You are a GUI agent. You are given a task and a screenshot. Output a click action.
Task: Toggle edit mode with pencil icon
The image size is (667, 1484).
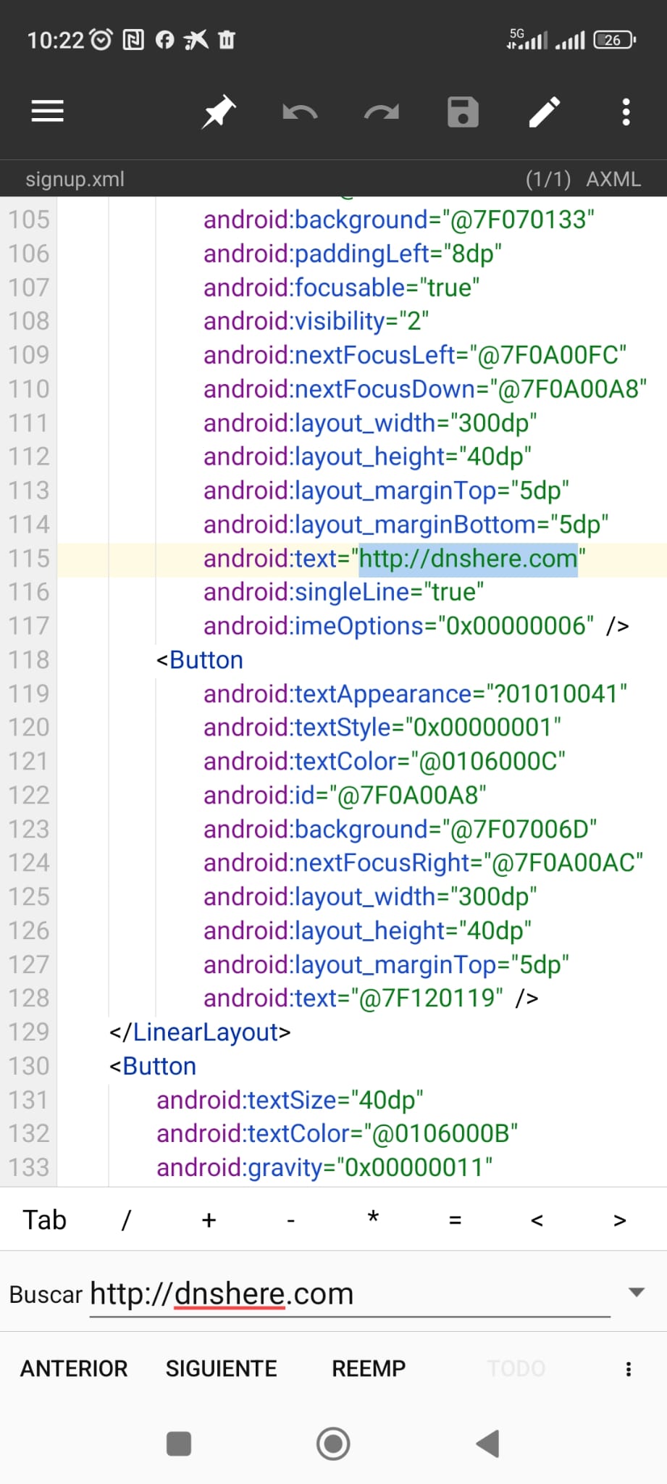[545, 112]
